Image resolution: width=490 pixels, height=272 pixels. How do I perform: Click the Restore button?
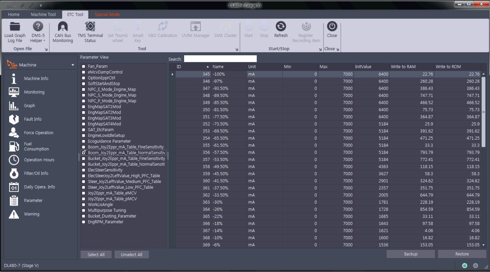[462, 254]
